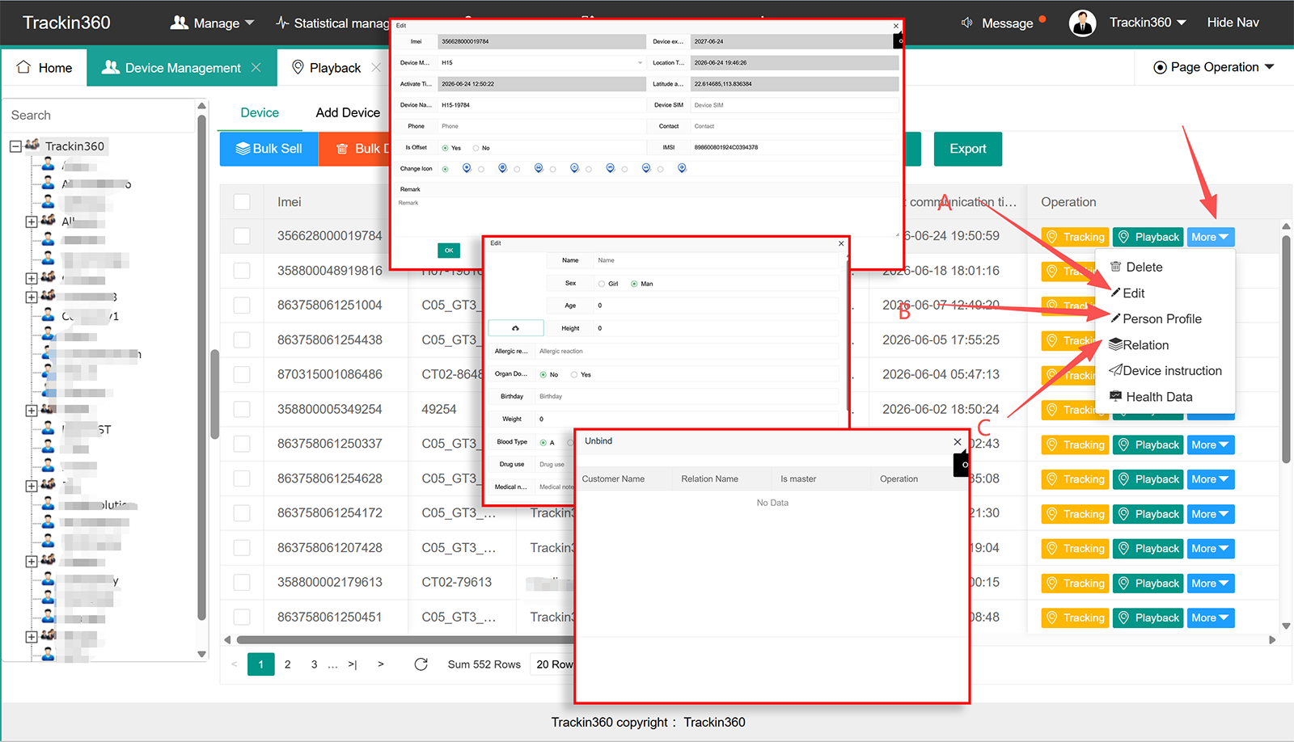Screen dimensions: 1294x742
Task: Select Girl radio in Sex field
Action: point(601,284)
